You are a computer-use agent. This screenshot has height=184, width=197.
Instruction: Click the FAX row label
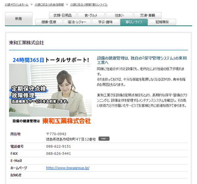(x=14, y=153)
